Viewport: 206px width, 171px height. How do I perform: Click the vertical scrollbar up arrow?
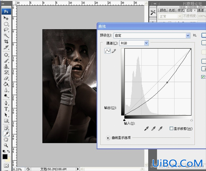146,3
